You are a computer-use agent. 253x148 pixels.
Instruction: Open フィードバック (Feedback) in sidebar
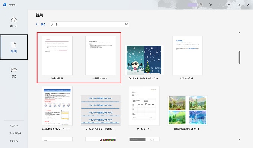(x=15, y=134)
